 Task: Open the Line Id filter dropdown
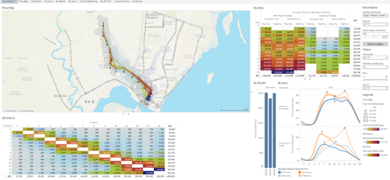click(375, 88)
